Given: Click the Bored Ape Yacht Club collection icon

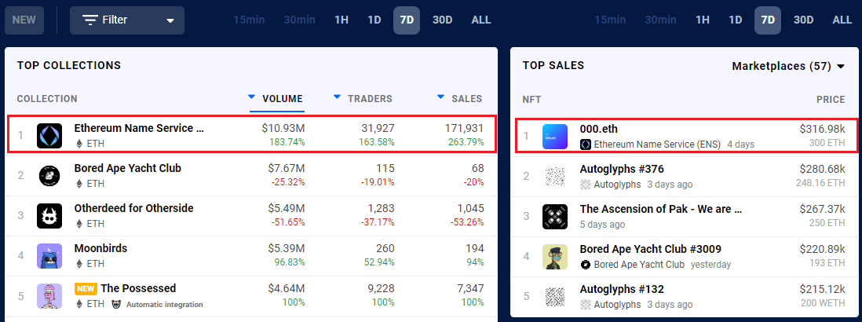Looking at the screenshot, I should [49, 176].
